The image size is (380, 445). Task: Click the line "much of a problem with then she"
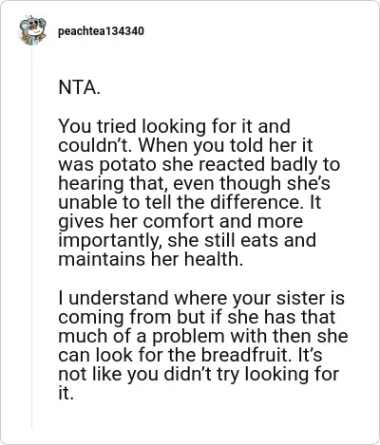[x=203, y=336]
